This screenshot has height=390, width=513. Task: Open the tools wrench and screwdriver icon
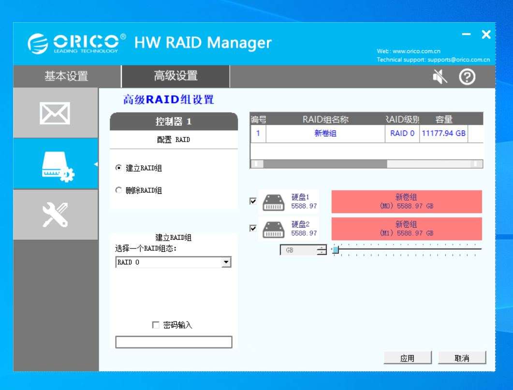click(x=55, y=215)
